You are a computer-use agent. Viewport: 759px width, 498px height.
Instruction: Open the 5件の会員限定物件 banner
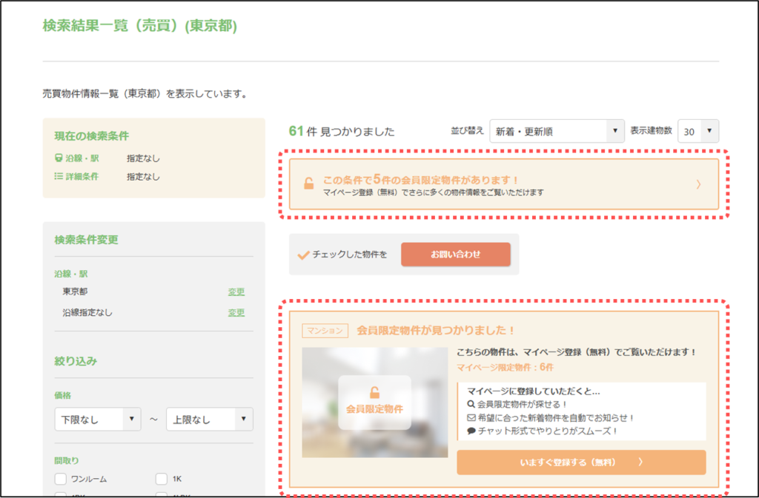(504, 184)
